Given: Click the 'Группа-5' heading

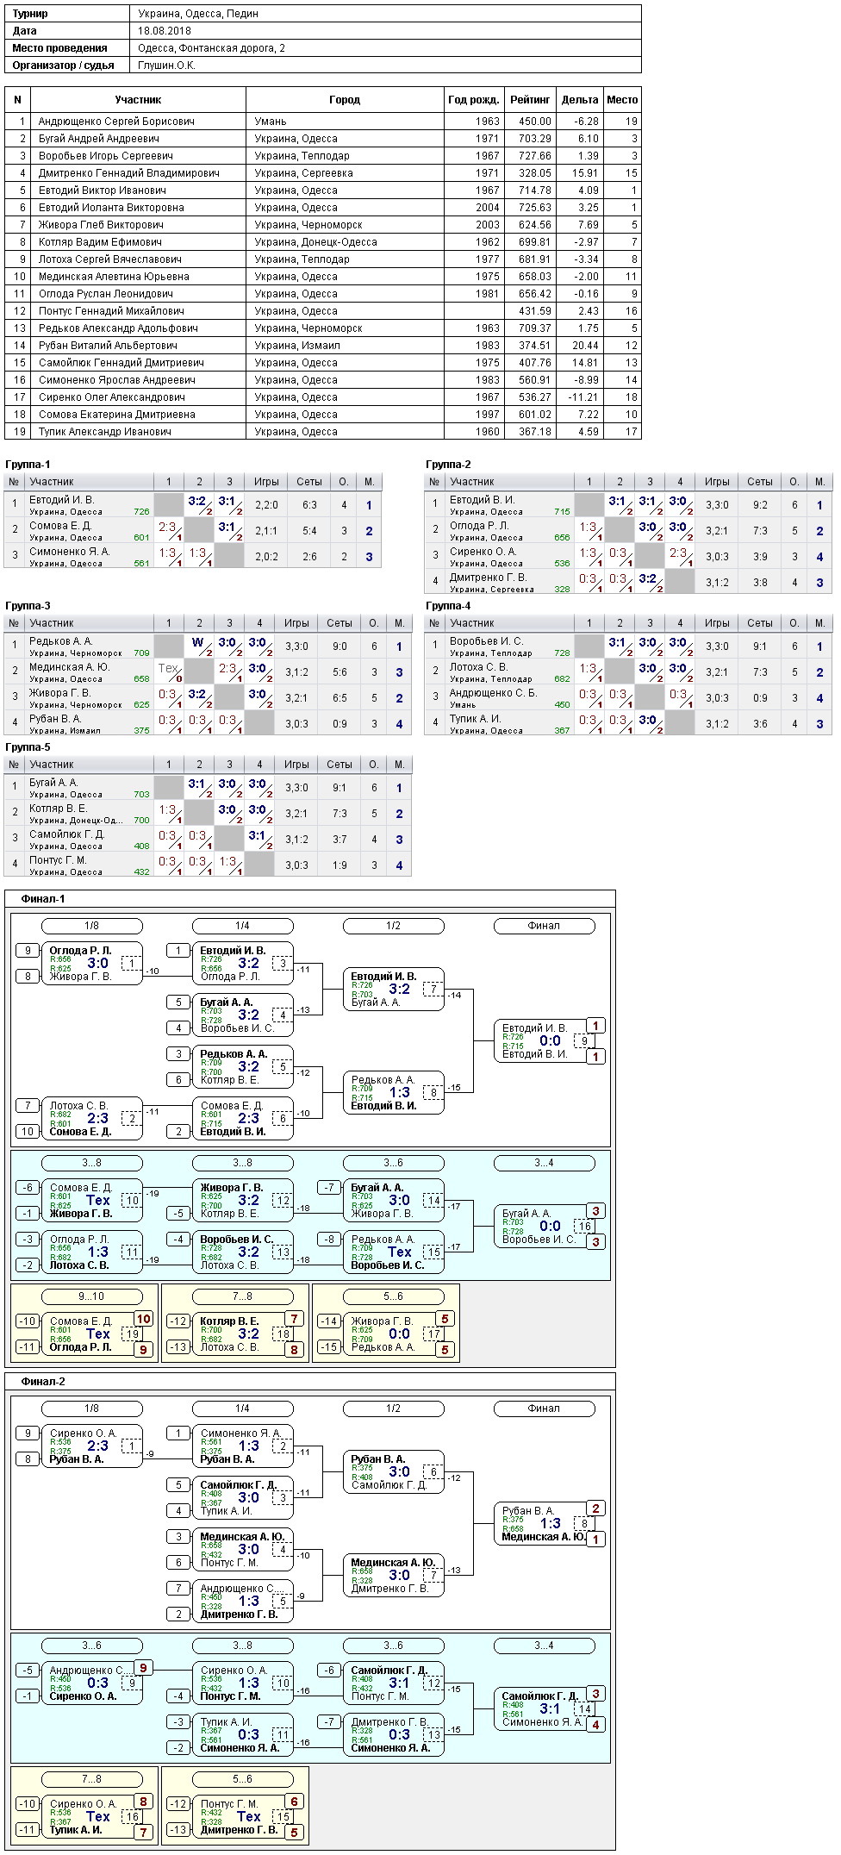Looking at the screenshot, I should click(28, 747).
